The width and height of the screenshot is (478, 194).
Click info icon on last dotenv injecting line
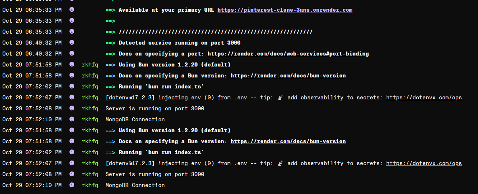pyautogui.click(x=72, y=163)
